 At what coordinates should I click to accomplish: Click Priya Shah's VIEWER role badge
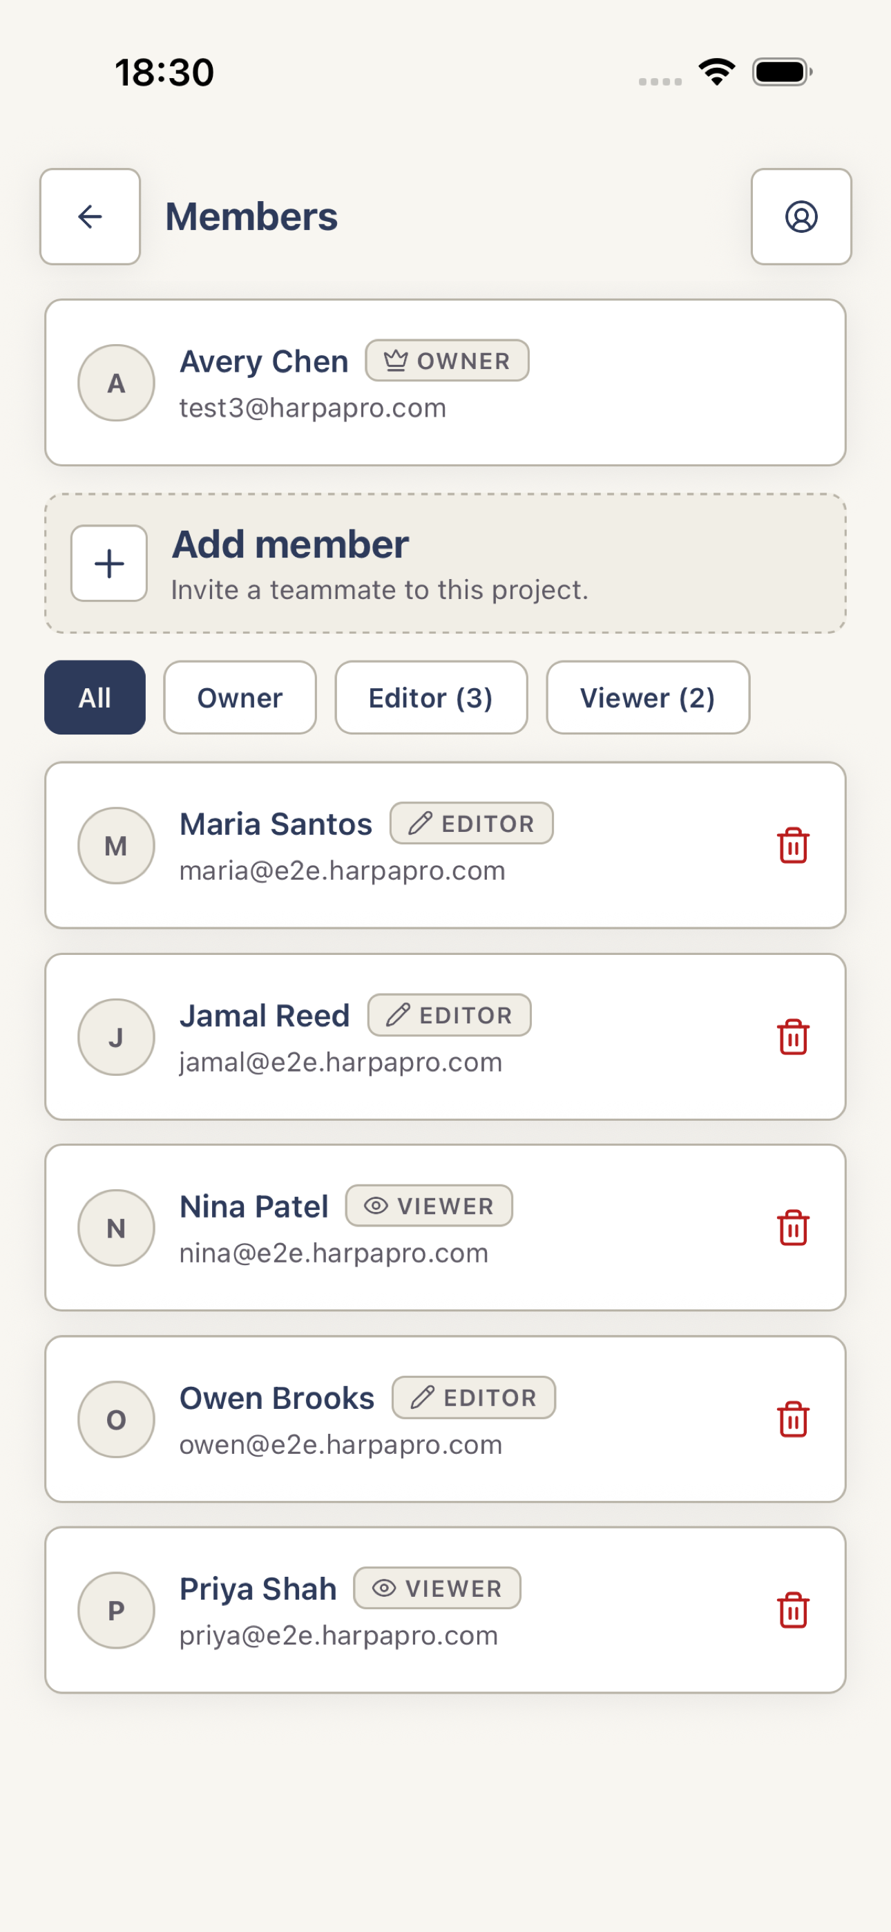click(x=437, y=1589)
